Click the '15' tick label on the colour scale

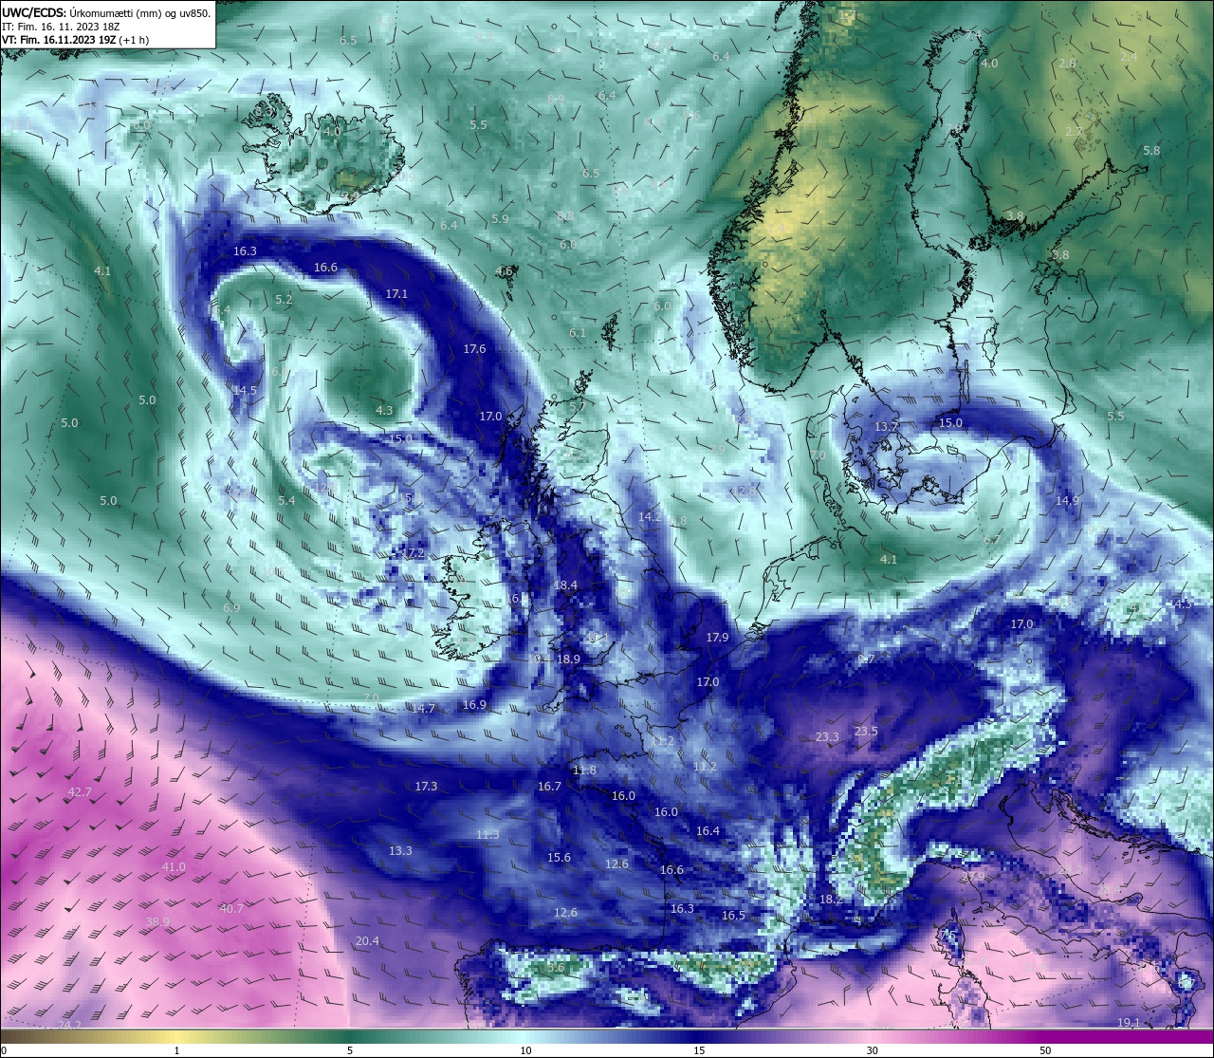(699, 1050)
